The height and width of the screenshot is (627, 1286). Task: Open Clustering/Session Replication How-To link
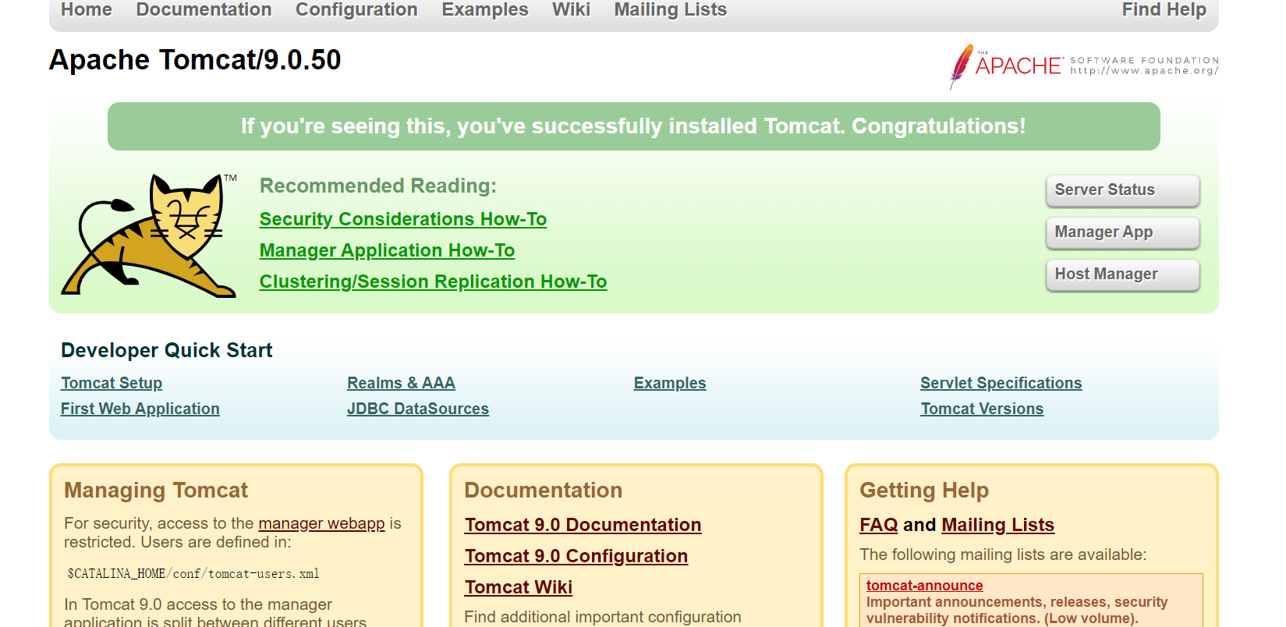[433, 282]
